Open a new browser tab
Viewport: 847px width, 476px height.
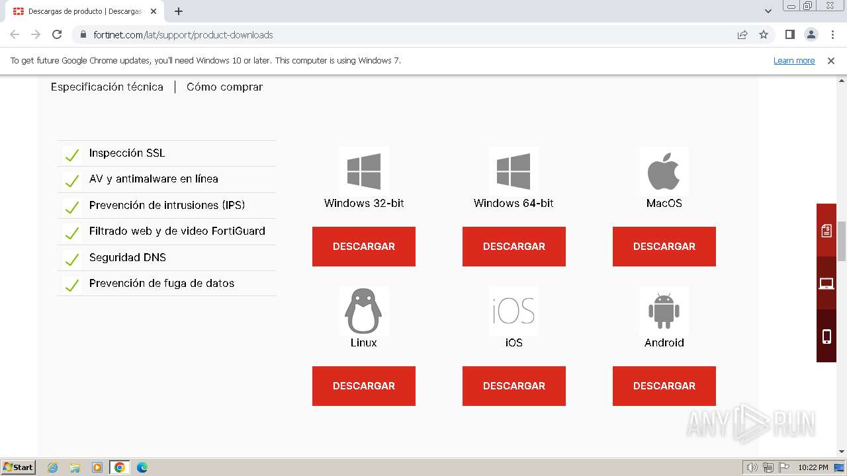coord(179,11)
